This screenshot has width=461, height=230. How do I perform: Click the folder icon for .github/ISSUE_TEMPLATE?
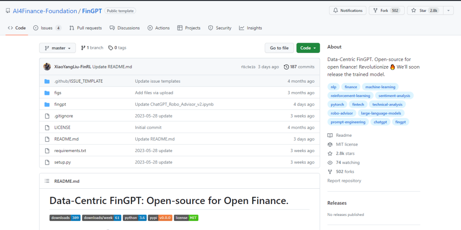(47, 81)
